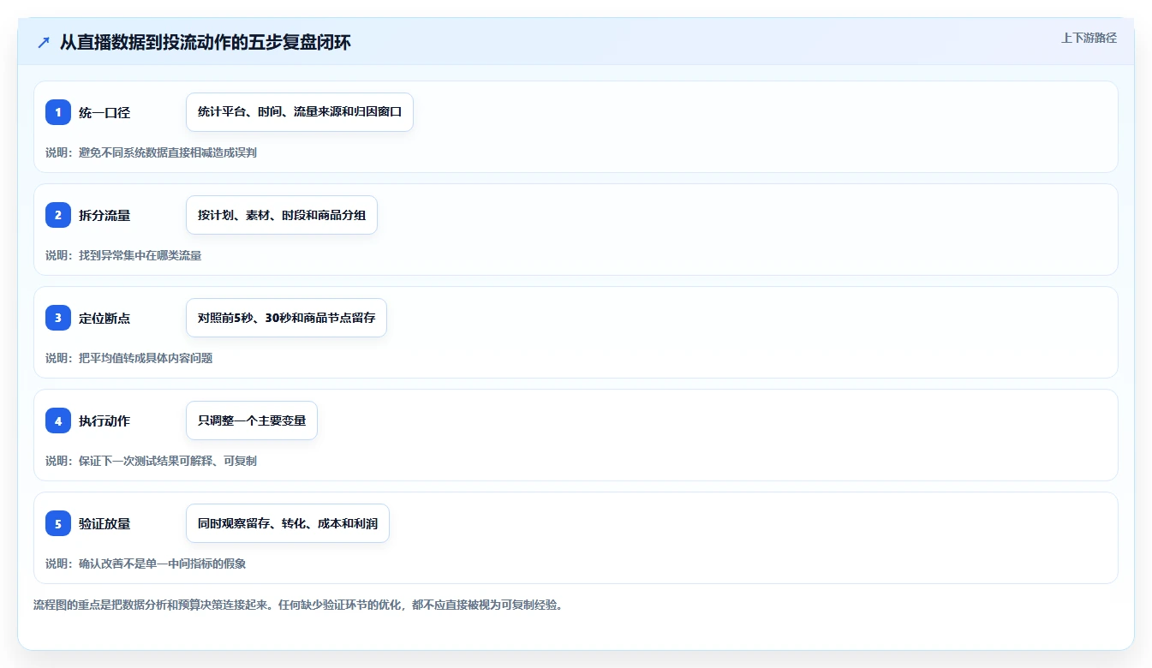
Task: Click the footer paragraph starting 流程图的重点
Action: pos(298,605)
